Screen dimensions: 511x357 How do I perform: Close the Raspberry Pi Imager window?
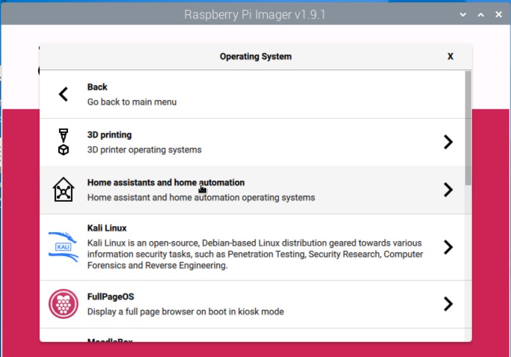(498, 15)
